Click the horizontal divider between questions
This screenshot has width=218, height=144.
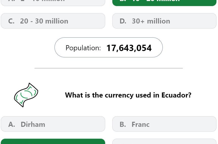(108, 68)
